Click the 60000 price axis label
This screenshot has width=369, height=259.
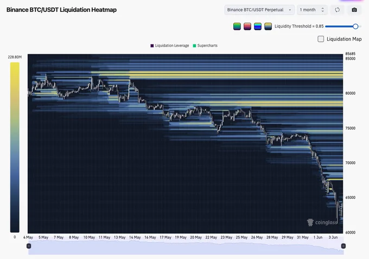tap(351, 232)
